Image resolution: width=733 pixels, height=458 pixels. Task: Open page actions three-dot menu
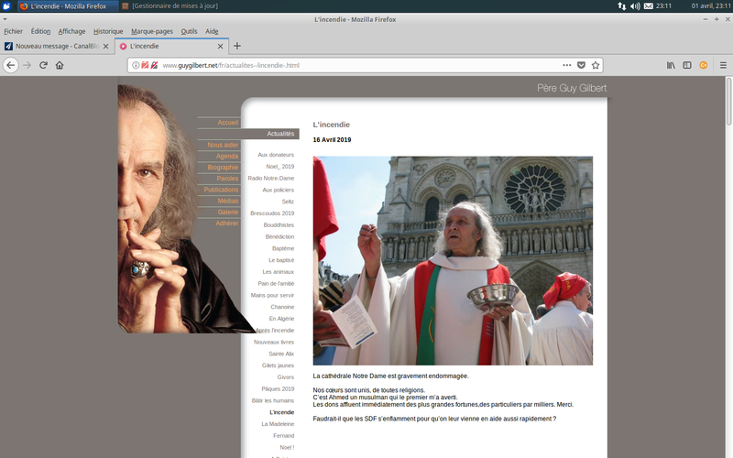click(566, 65)
